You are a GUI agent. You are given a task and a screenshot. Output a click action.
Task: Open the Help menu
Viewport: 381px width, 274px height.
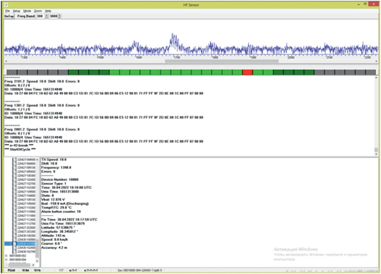tap(48, 11)
